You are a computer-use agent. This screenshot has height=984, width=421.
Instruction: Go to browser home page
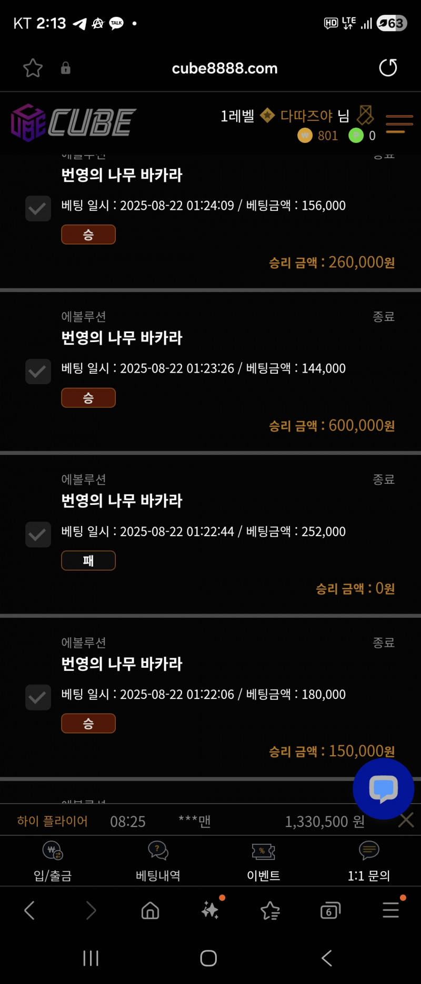pyautogui.click(x=150, y=910)
